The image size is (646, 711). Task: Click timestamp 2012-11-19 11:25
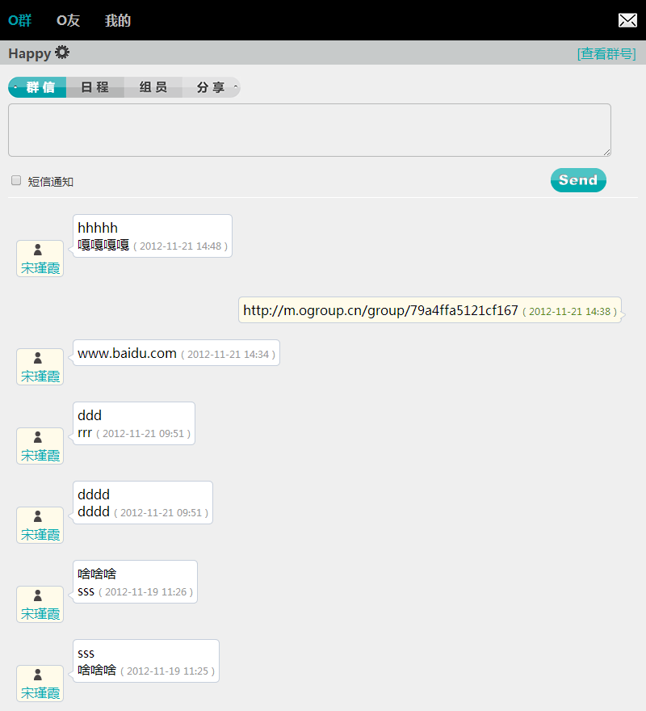168,671
